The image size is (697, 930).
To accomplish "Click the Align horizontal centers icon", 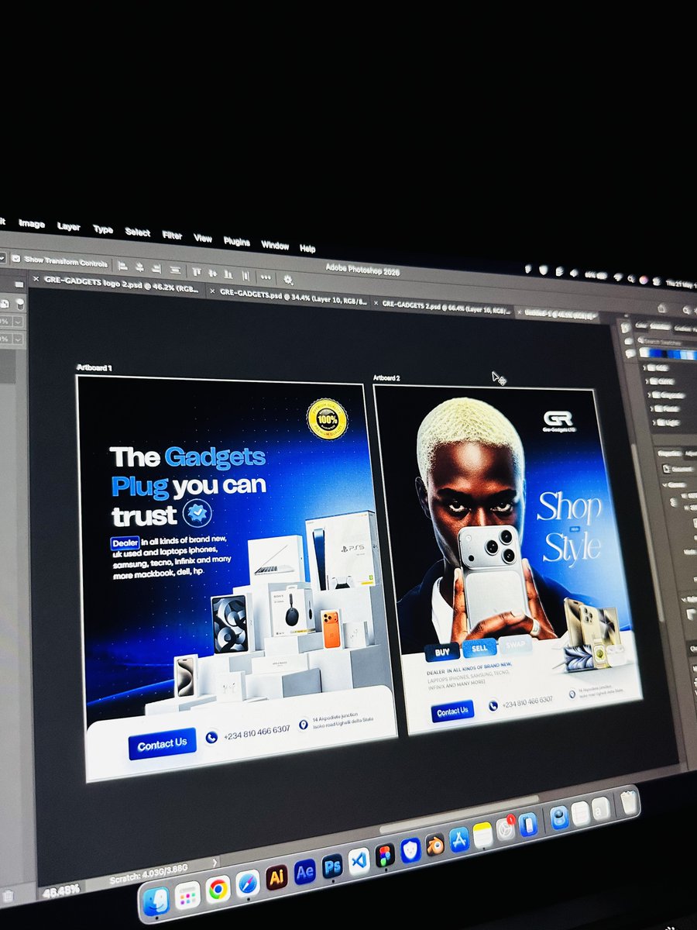I will point(141,268).
